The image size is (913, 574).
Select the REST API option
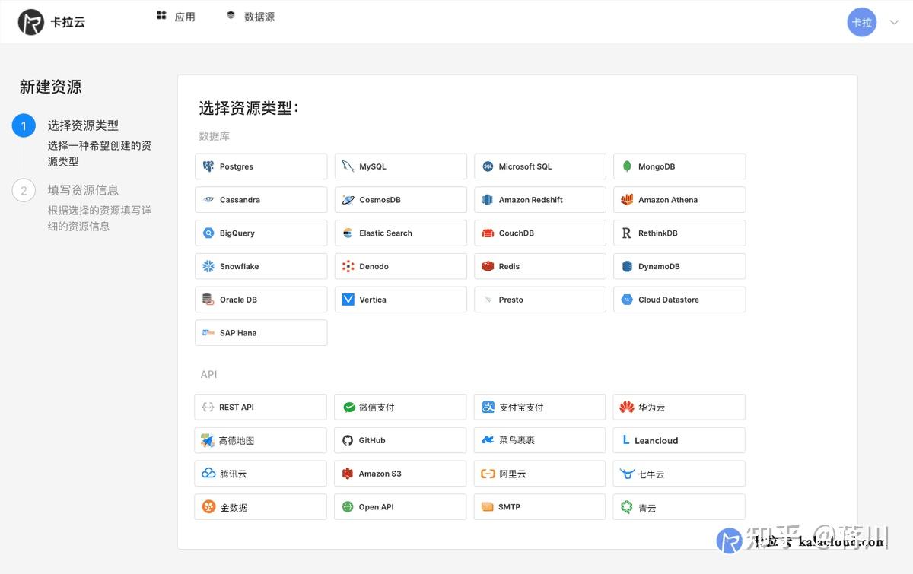(x=261, y=407)
